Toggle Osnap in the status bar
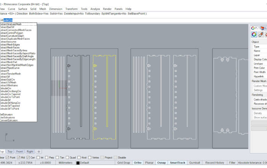The width and height of the screenshot is (267, 168). click(161, 163)
